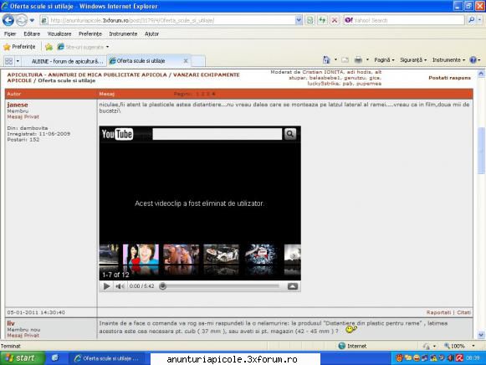Screen dimensions: 486x365
Task: Click the Stop loading X icon
Action: [335, 20]
